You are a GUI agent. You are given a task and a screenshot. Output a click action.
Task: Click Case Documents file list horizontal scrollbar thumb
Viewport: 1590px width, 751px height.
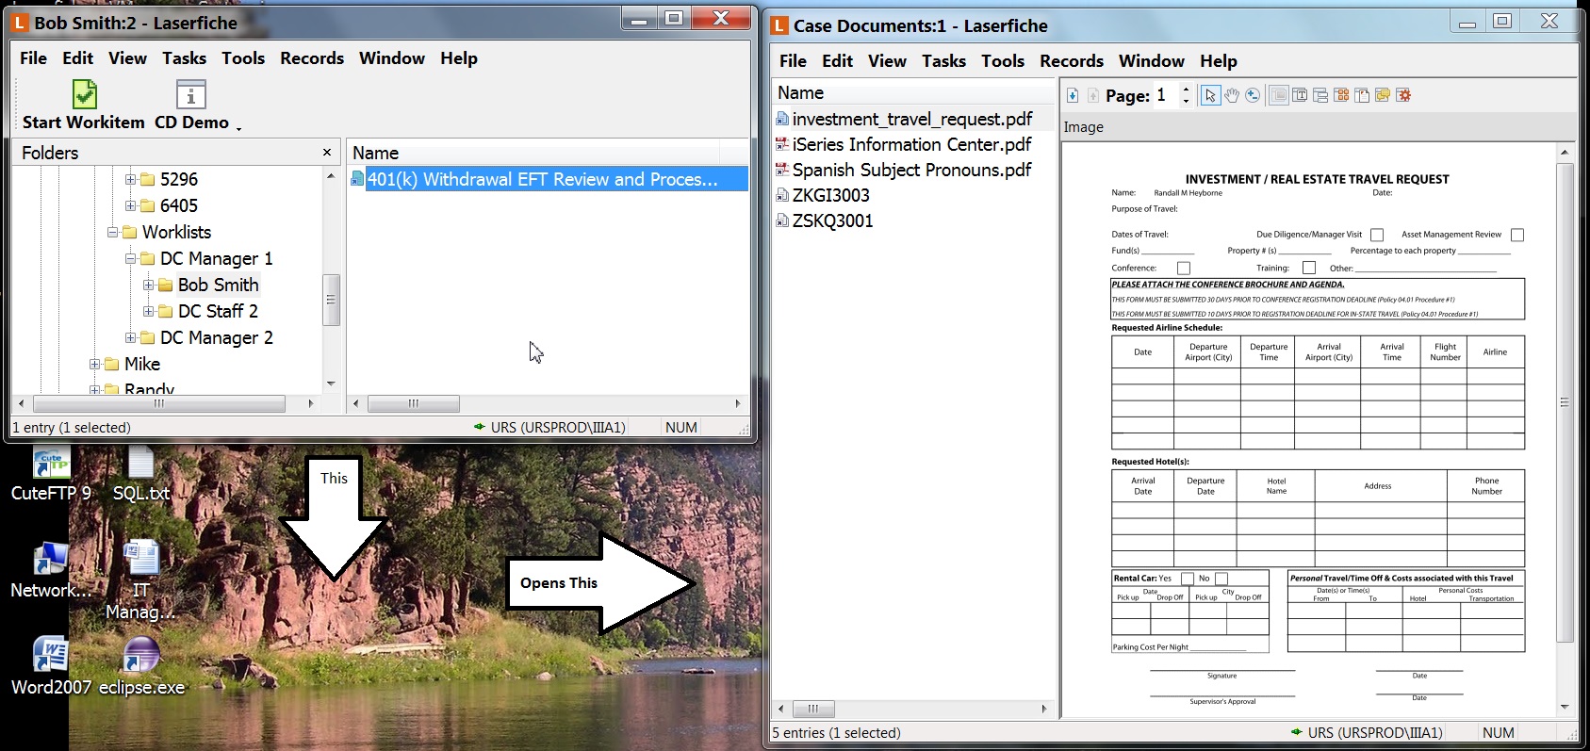click(813, 709)
